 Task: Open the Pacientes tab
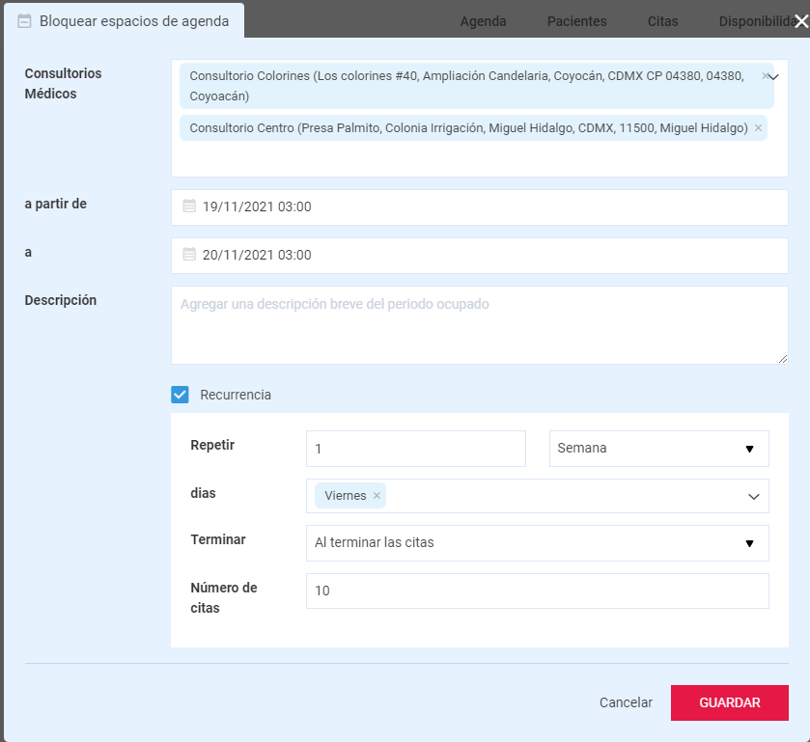tap(576, 21)
